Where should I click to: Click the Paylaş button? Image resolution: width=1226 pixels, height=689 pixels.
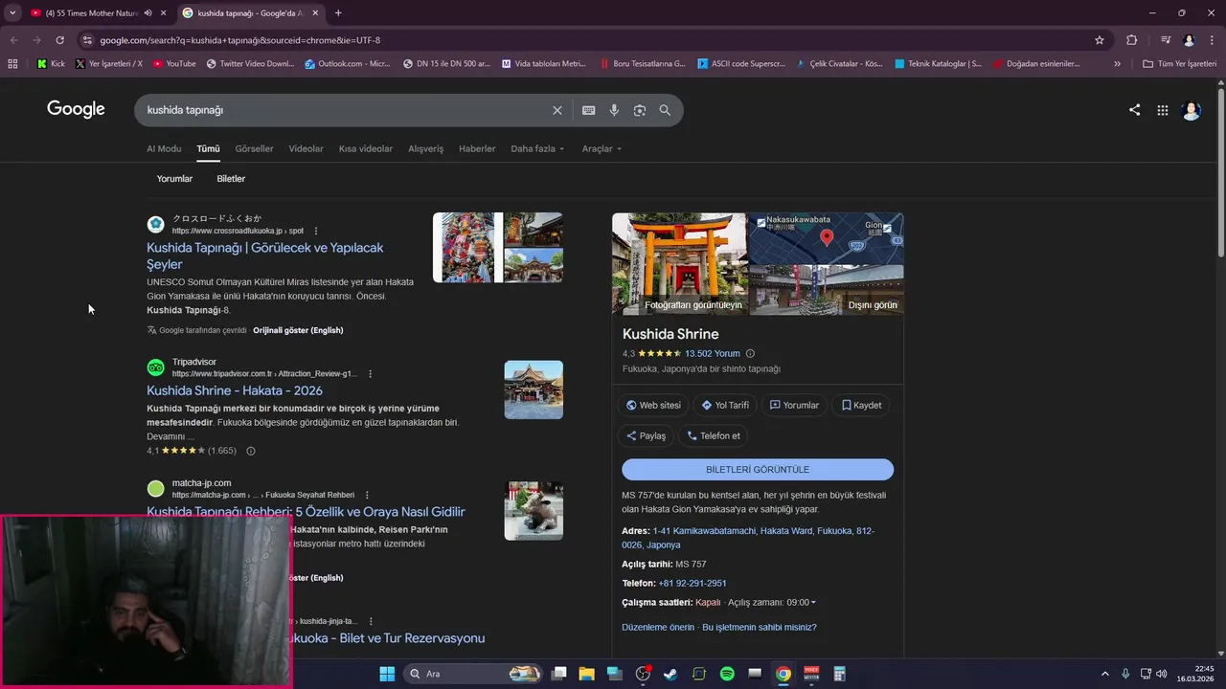tap(646, 435)
